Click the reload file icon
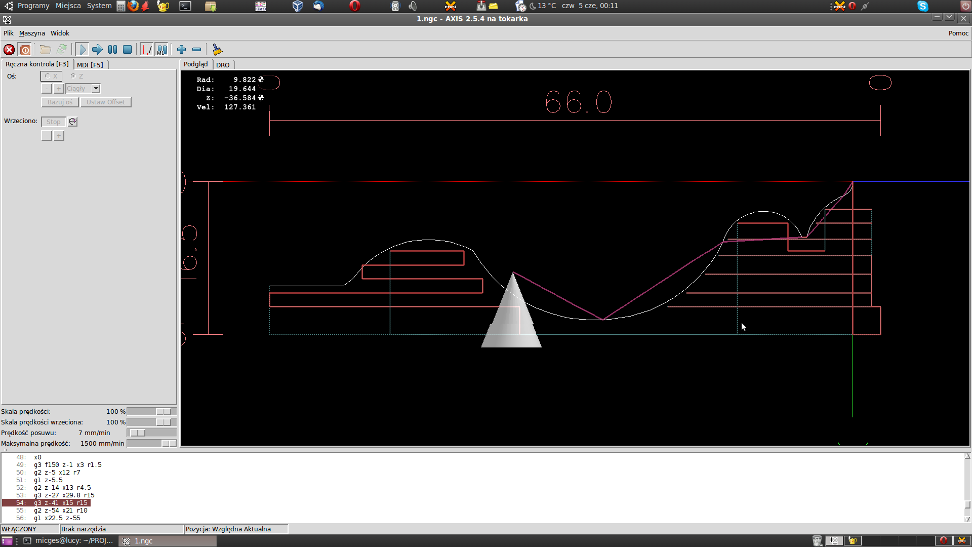972x547 pixels. pos(62,50)
